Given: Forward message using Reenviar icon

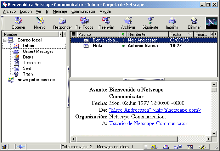Looking at the screenshot, I should point(106,23).
